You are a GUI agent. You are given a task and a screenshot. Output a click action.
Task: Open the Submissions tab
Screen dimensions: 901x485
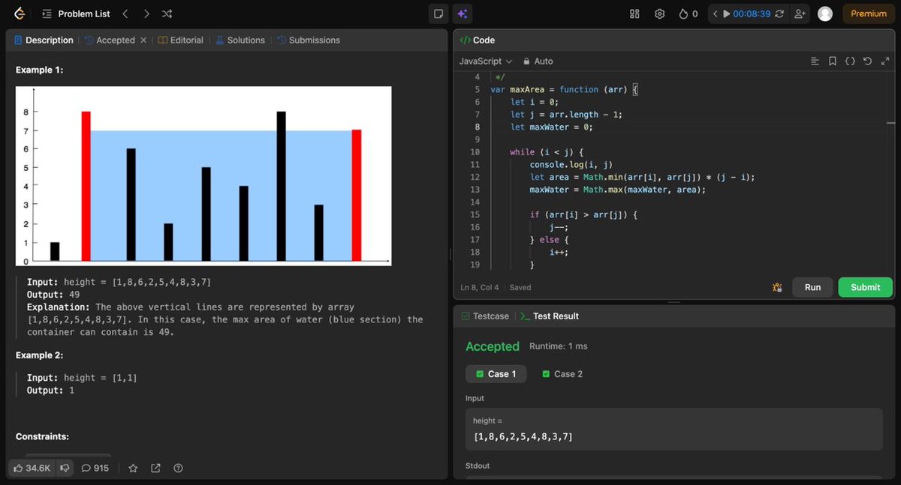(x=309, y=40)
